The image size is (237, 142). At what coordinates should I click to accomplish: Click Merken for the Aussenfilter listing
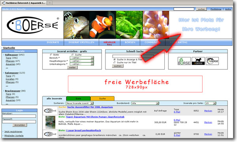208,111
